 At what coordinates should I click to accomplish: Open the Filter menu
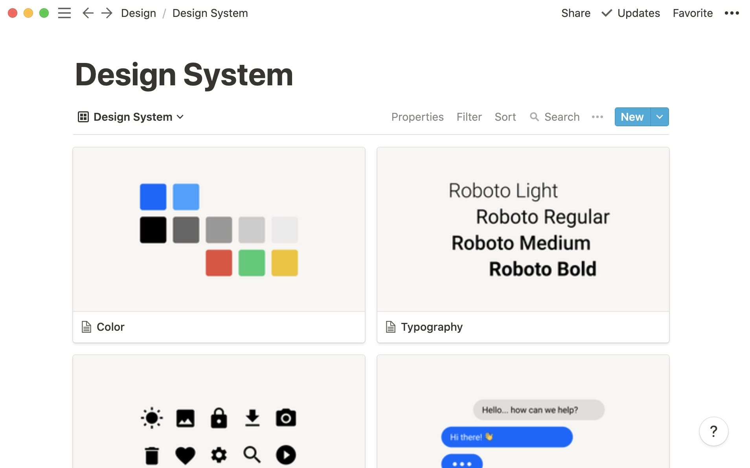coord(469,117)
